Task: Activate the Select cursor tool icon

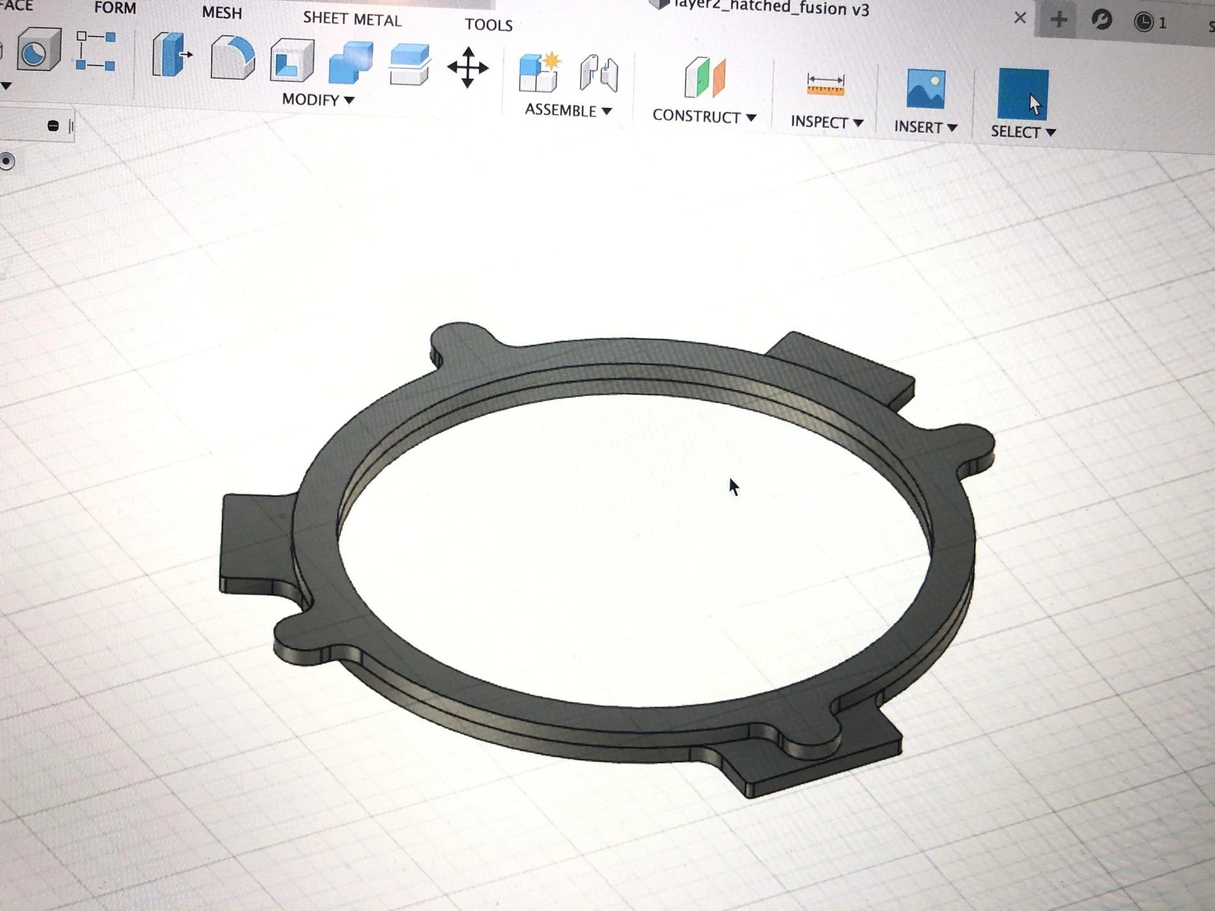Action: click(1023, 95)
